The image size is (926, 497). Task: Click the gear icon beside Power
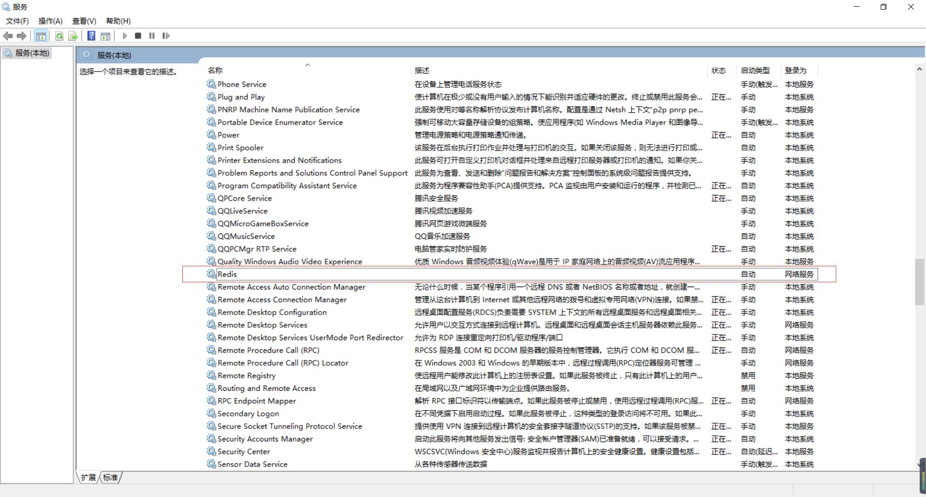click(x=211, y=135)
